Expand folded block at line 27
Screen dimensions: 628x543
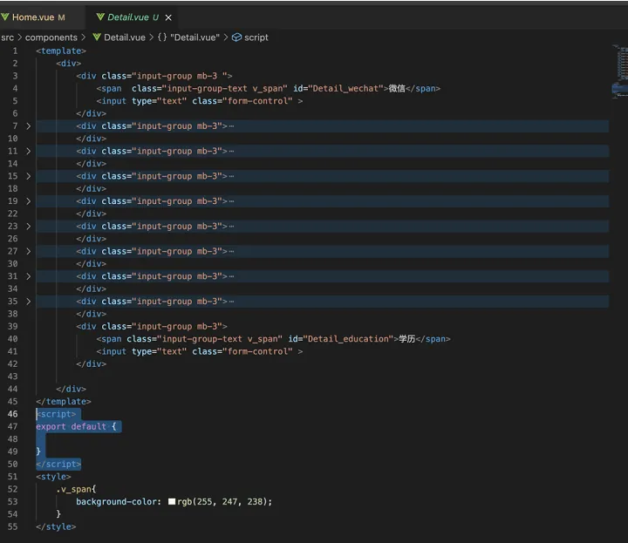click(x=28, y=251)
